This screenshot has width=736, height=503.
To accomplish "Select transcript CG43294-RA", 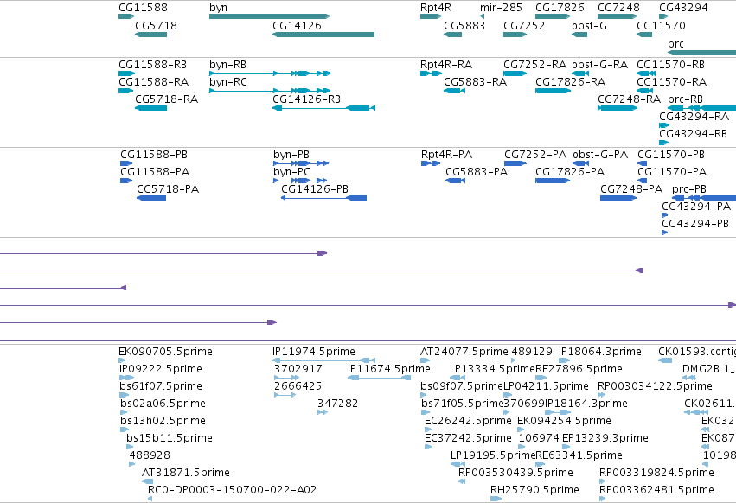I will (694, 117).
